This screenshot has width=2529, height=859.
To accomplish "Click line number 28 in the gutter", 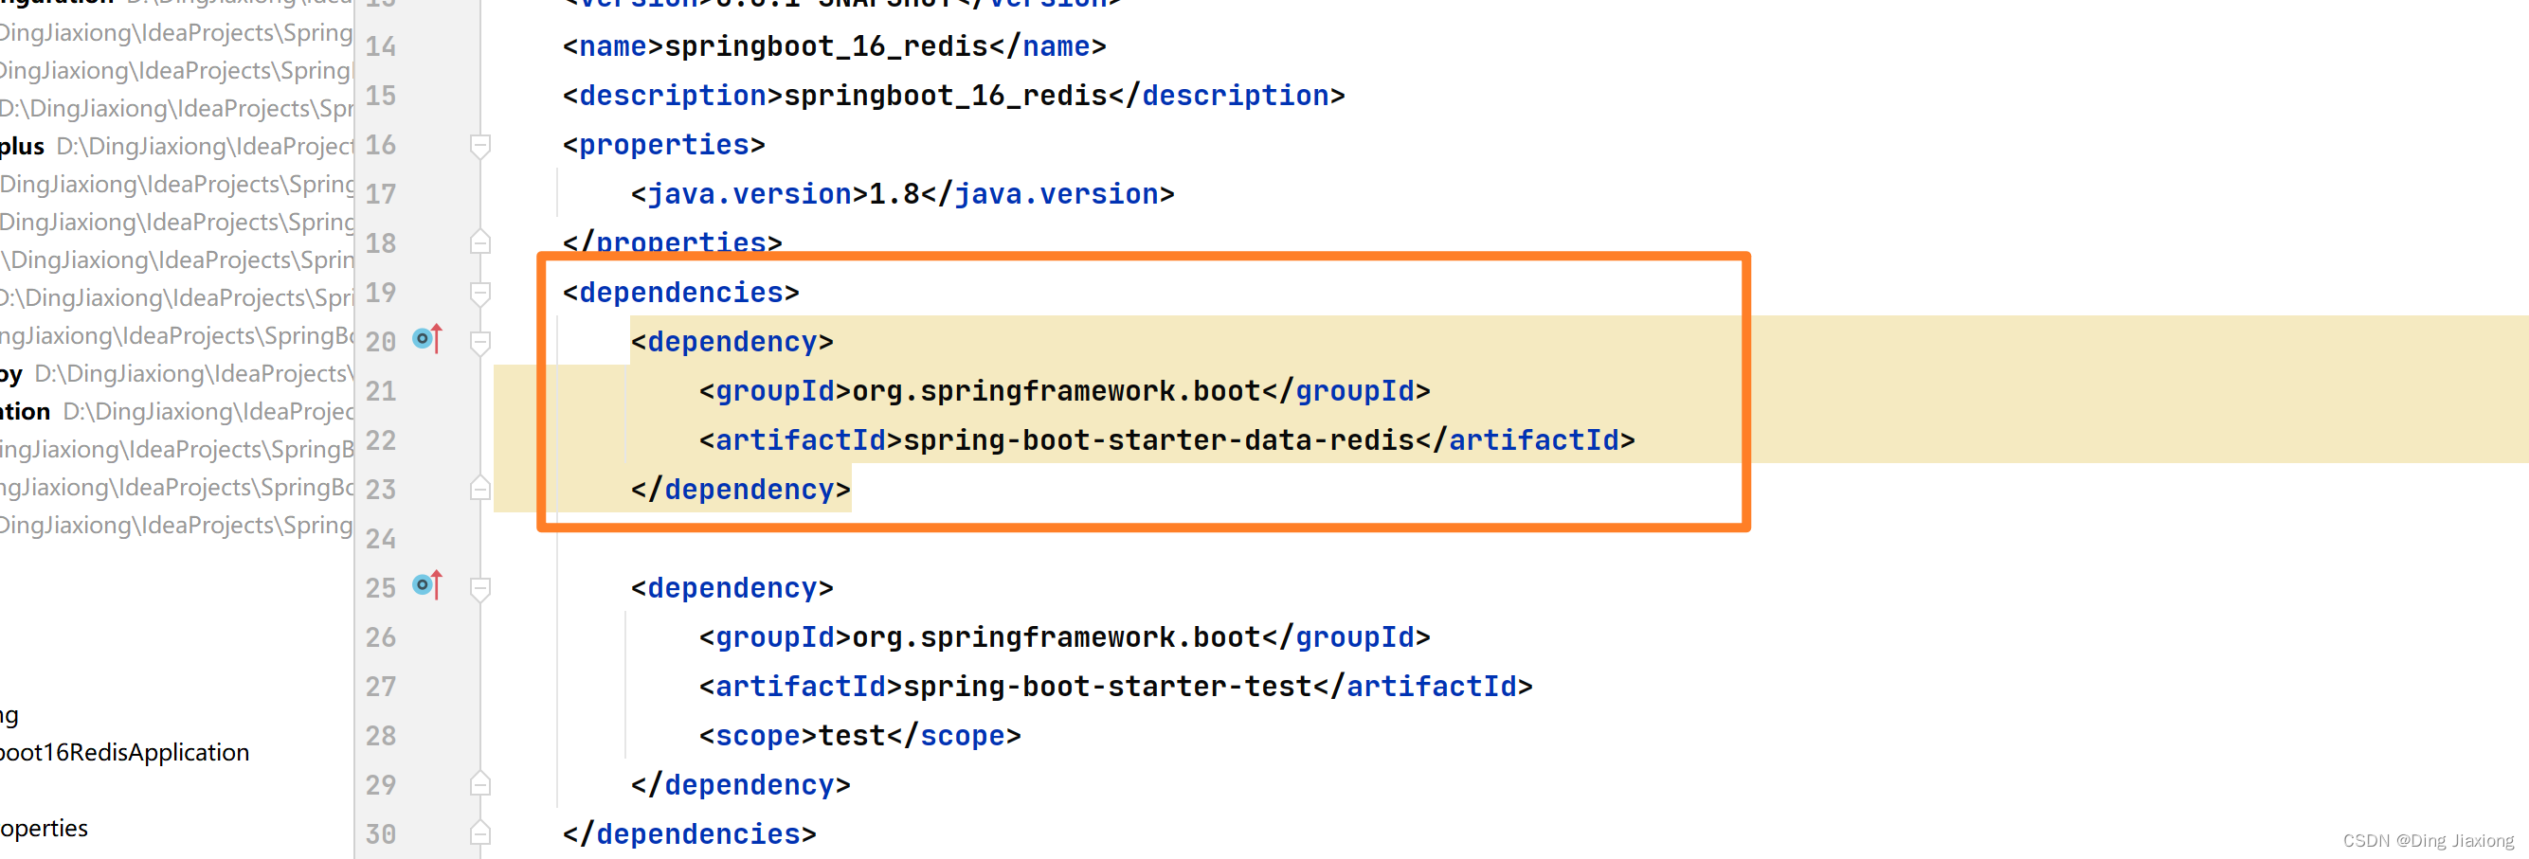I will pos(381,736).
